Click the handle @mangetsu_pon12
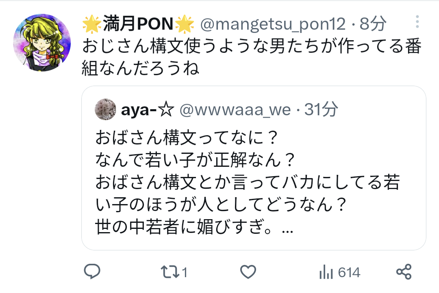The height and width of the screenshot is (293, 439). [273, 24]
